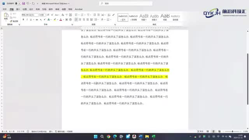249x140 pixels.
Task: Toggle Superscript formatting
Action: pos(45,20)
